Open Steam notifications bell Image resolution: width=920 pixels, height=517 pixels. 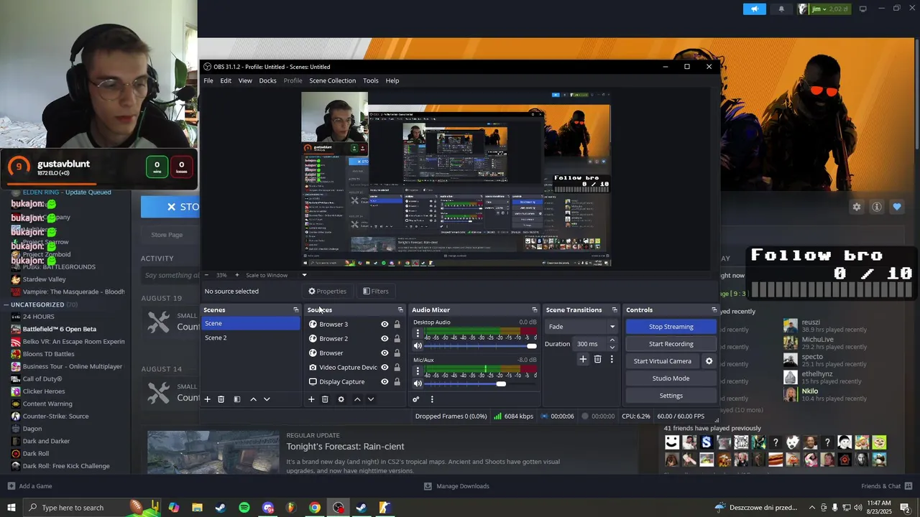pos(781,9)
